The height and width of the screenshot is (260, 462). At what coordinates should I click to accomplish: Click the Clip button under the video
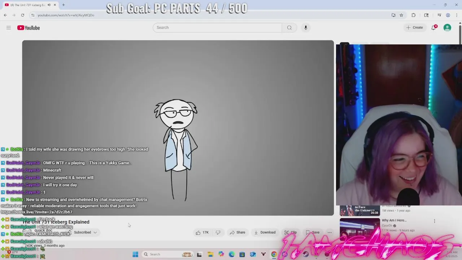(x=291, y=232)
